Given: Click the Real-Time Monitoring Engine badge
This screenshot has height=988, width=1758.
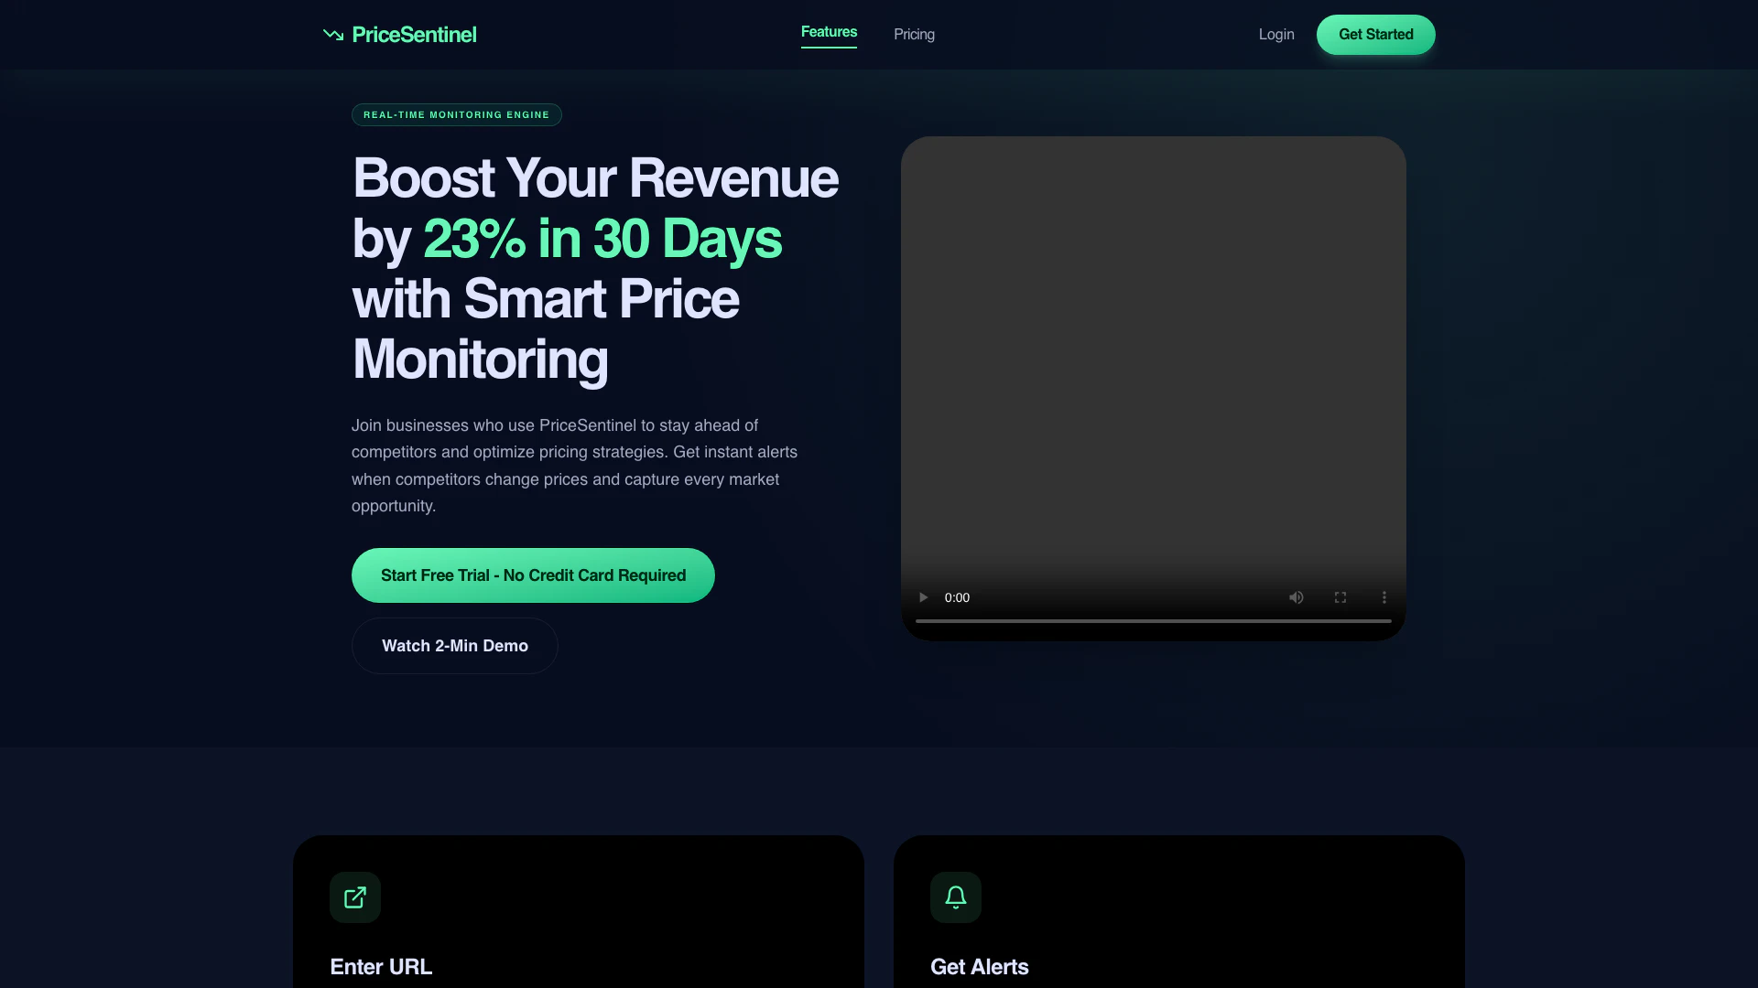Looking at the screenshot, I should pos(456,115).
